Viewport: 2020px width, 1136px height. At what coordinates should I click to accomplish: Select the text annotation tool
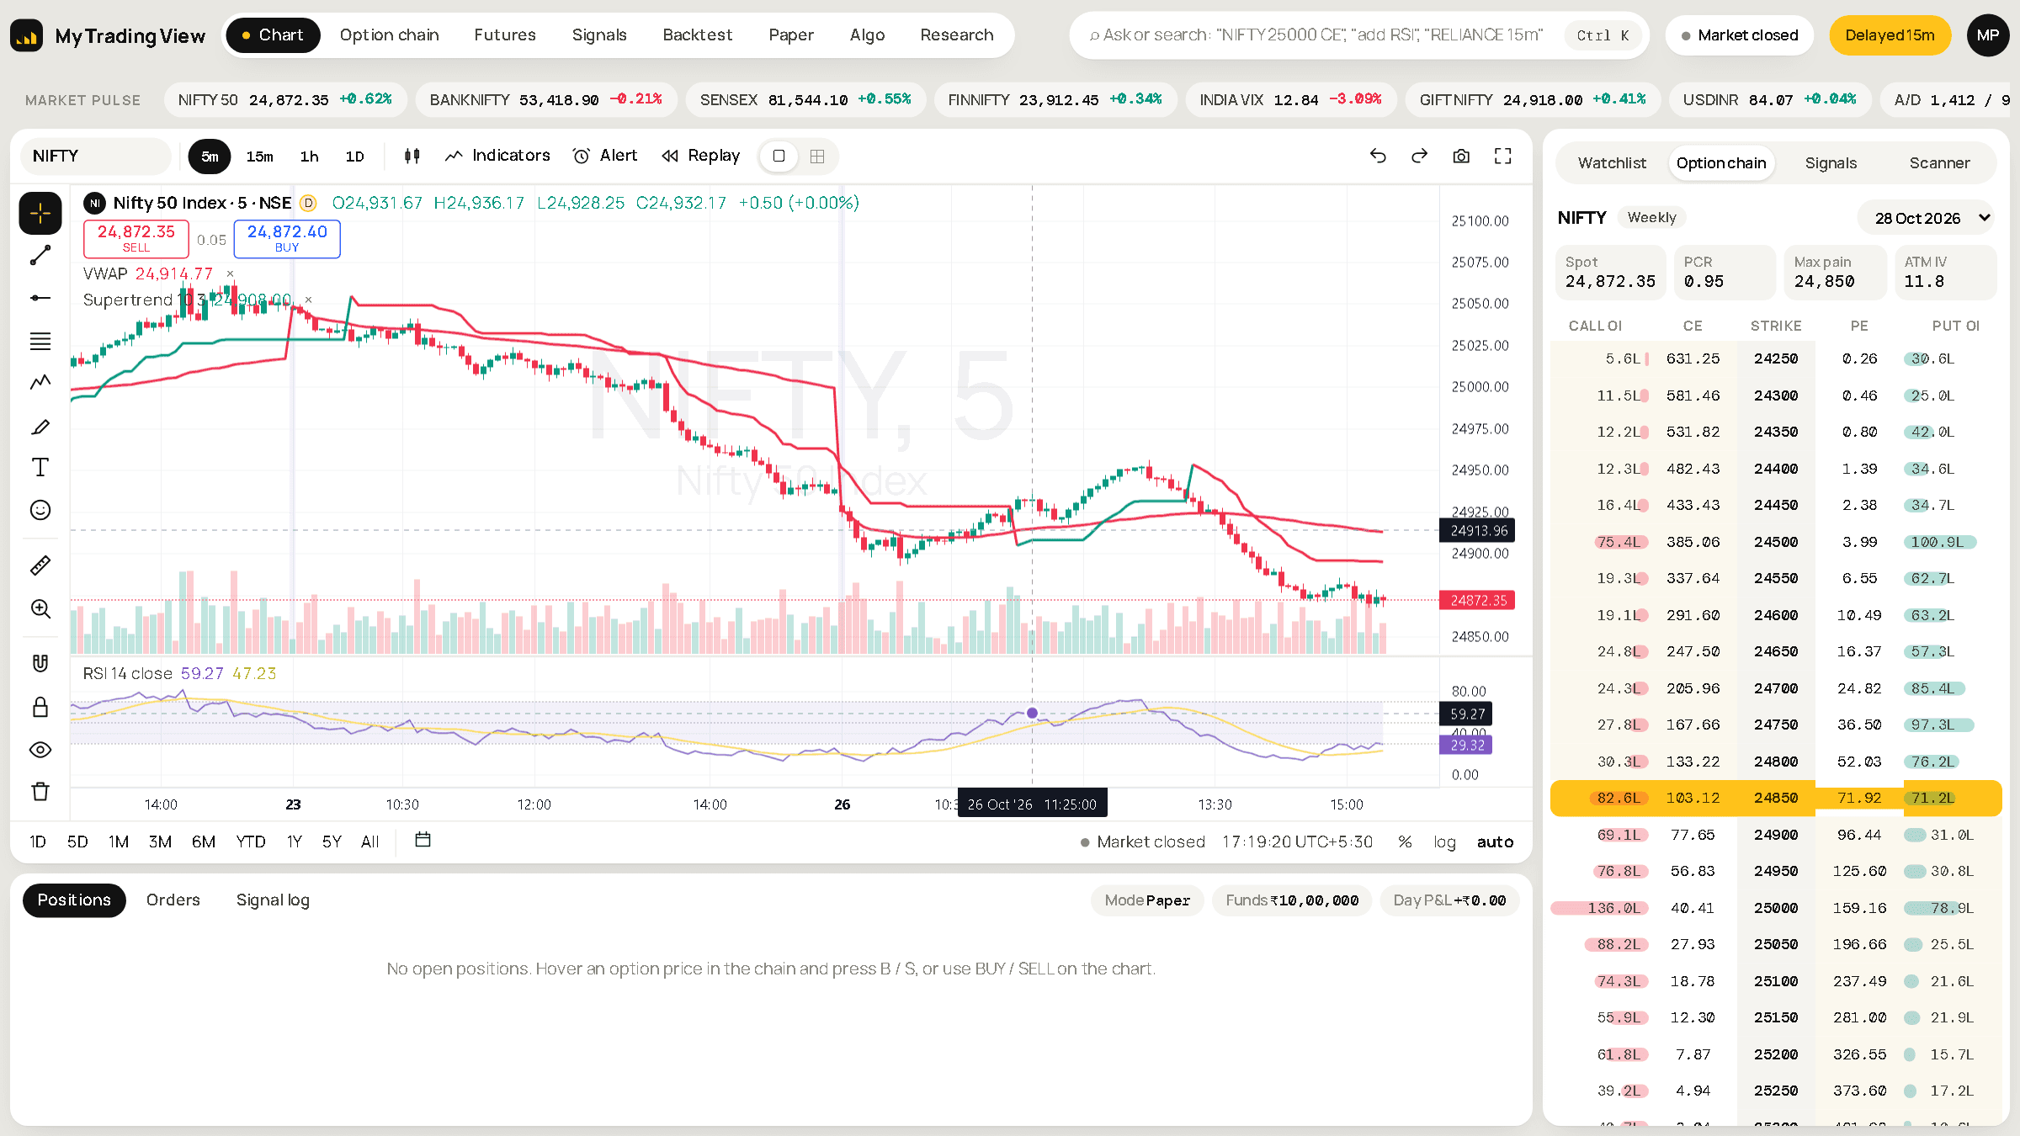(x=40, y=468)
